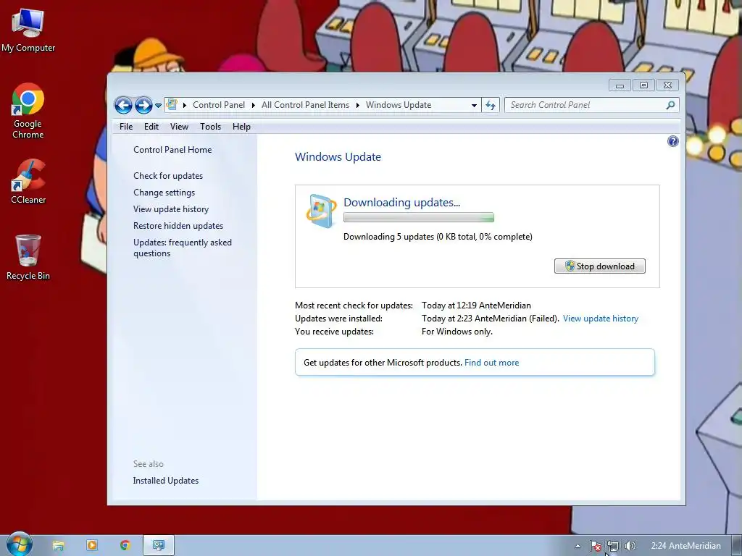Open the Action Center flag icon
This screenshot has width=742, height=556.
coord(596,546)
